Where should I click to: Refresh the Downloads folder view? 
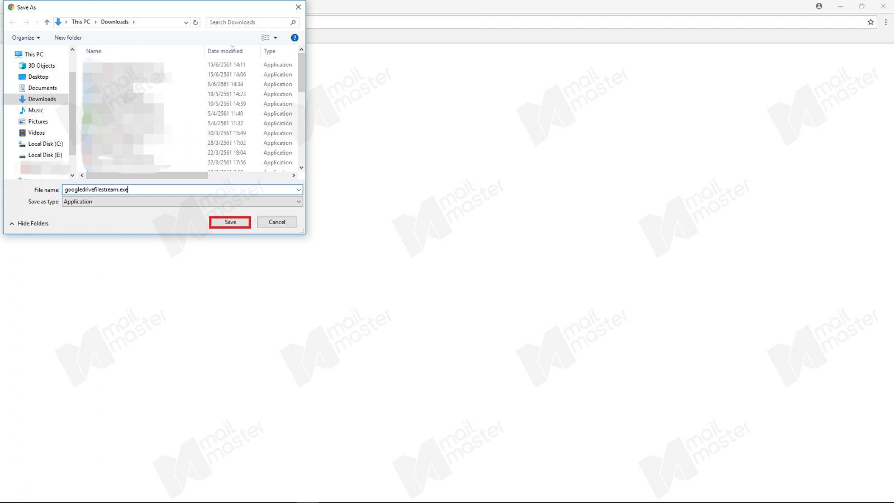click(196, 22)
